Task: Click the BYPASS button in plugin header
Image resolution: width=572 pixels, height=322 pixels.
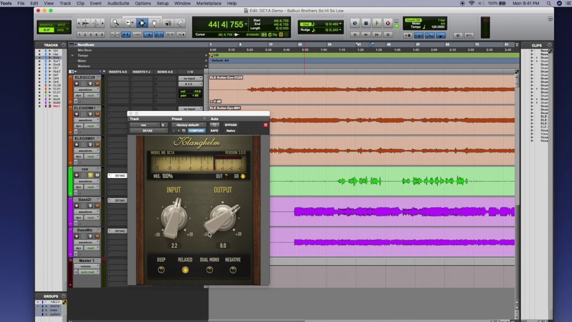Action: (x=231, y=125)
